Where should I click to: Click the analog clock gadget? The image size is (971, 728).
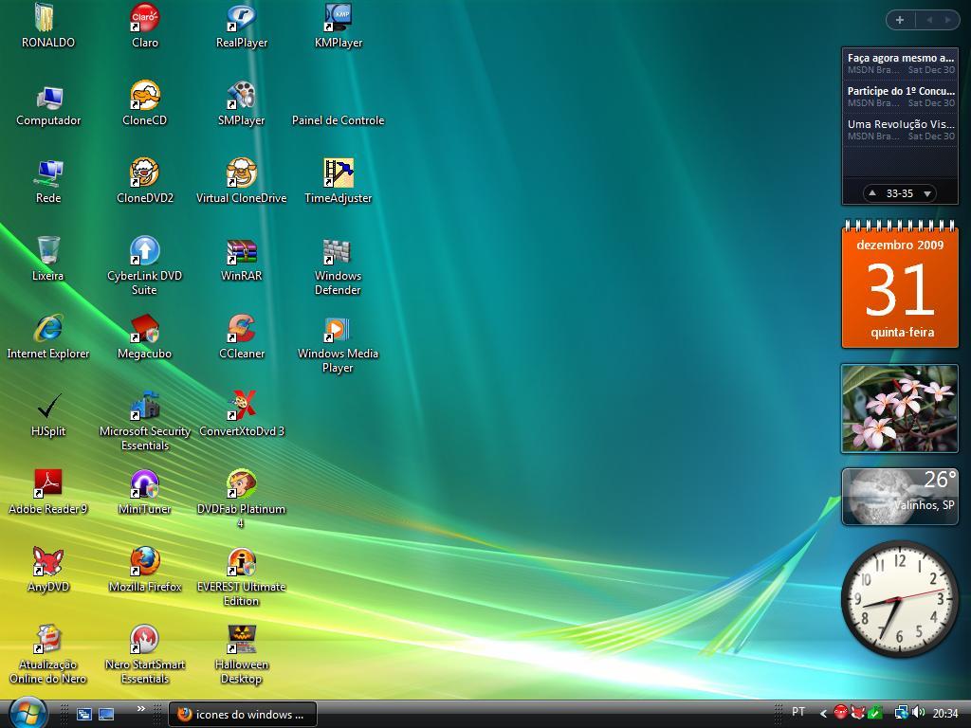900,599
